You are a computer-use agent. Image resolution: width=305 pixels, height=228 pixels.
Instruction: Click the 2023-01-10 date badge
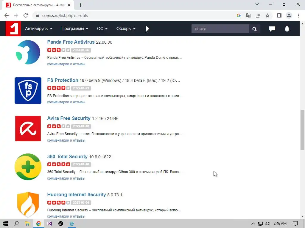(81, 164)
